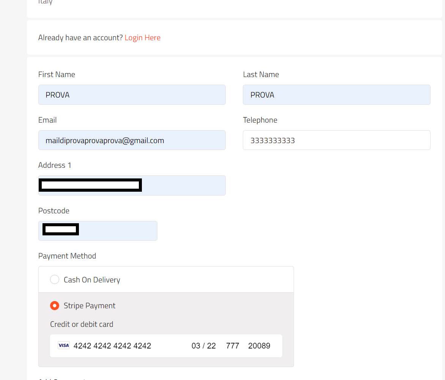Viewport: 445px width, 380px height.
Task: Select the CVC field showing 777
Action: click(x=232, y=345)
